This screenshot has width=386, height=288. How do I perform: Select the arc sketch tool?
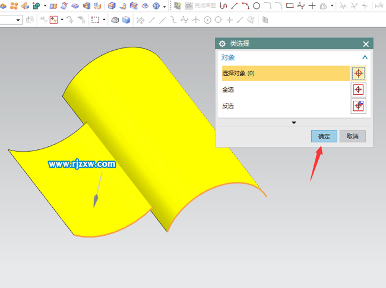(245, 6)
